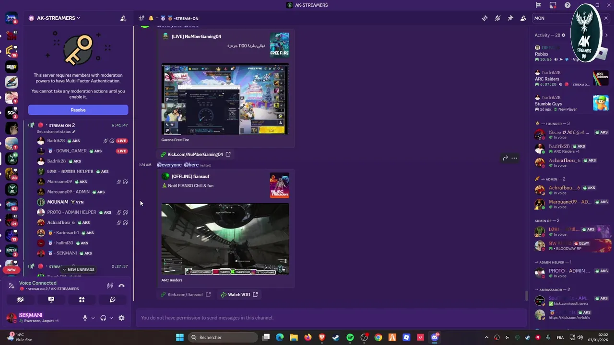Select Badrik28 ARC Raiders activity card

572,79
